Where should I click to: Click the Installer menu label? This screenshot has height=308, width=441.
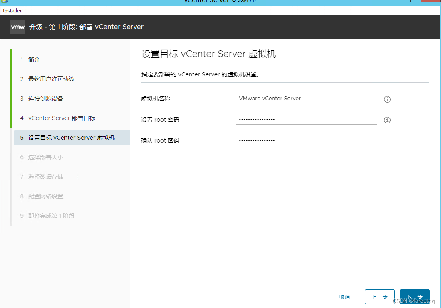click(x=12, y=10)
